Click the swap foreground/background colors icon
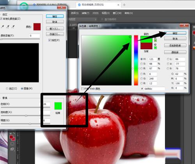 (14, 133)
